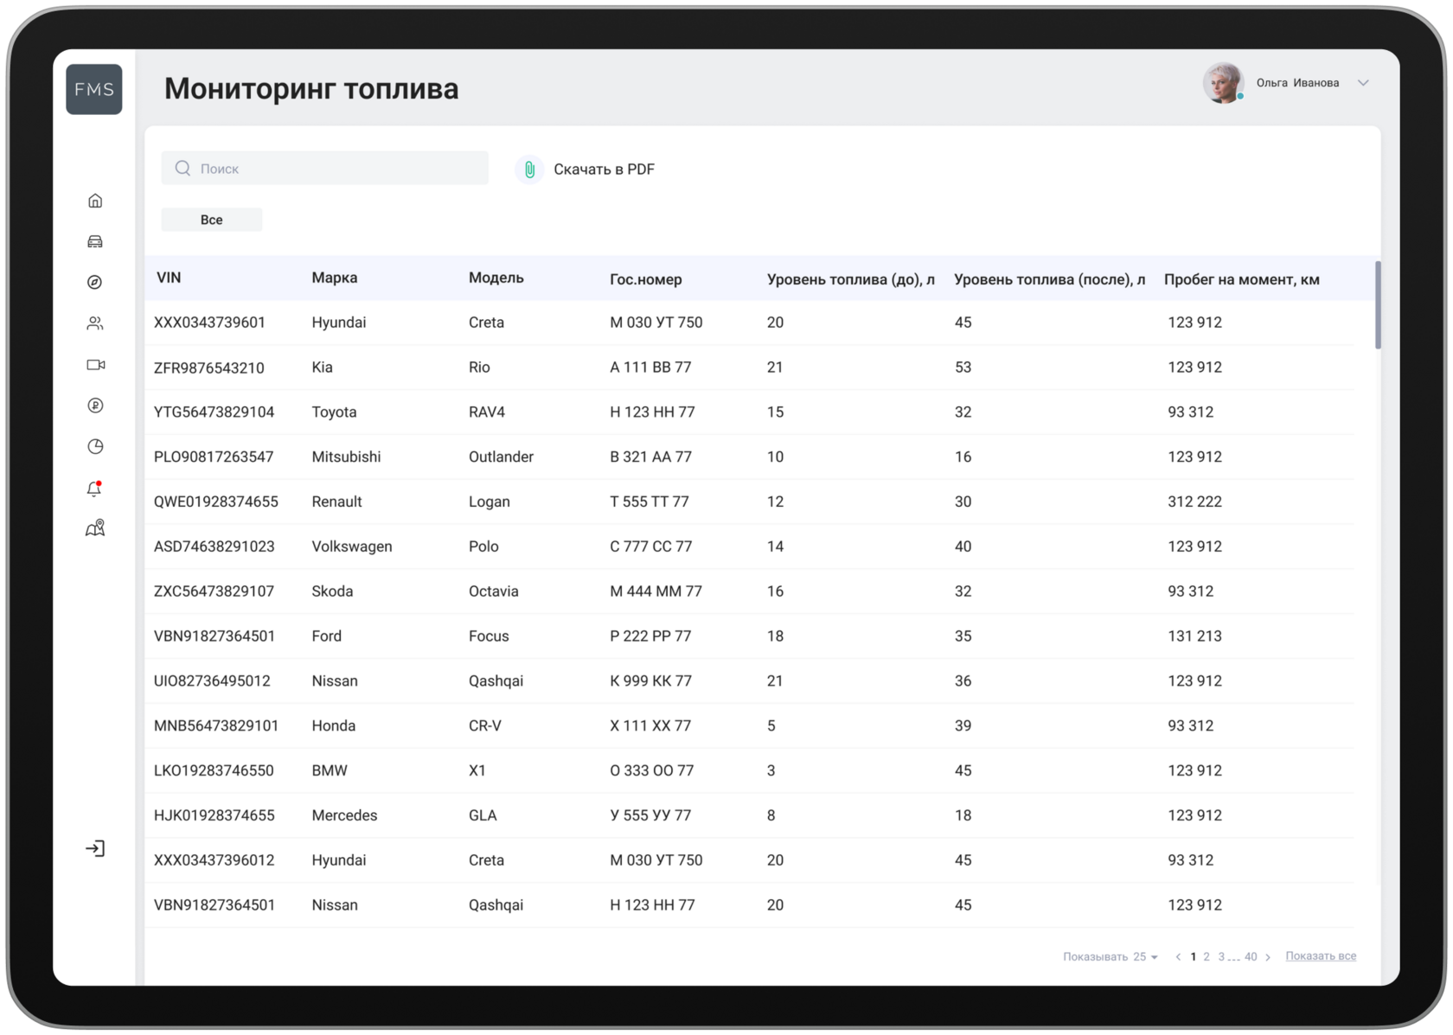Click the green paperclip PDF icon
This screenshot has height=1035, width=1453.
pos(529,169)
